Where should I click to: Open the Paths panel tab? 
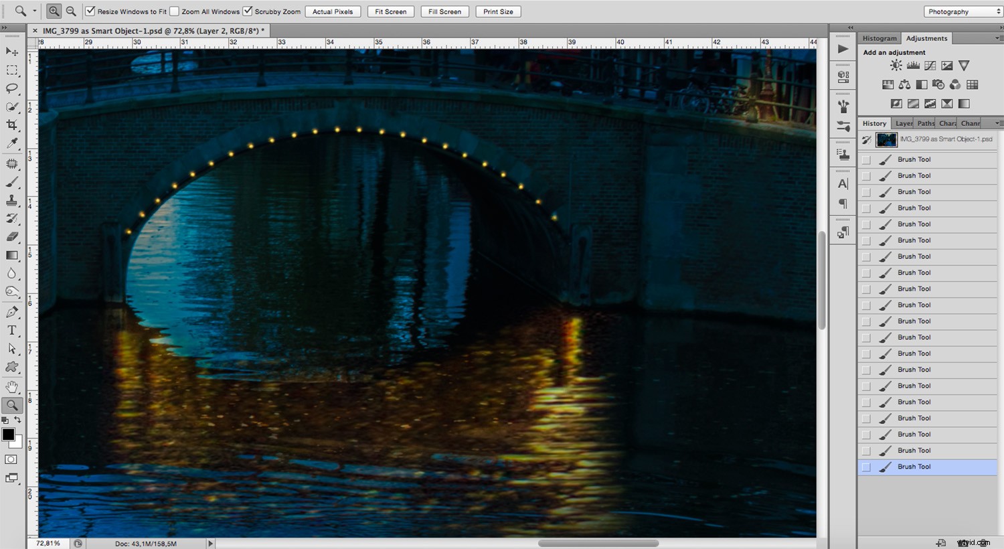(925, 123)
